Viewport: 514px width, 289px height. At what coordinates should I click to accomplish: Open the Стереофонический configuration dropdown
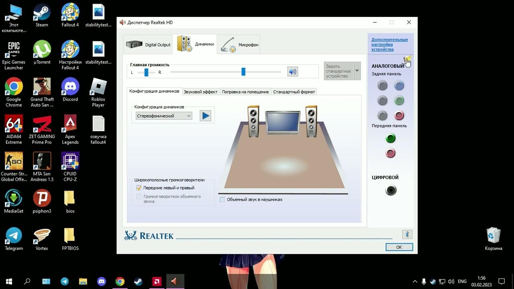(164, 116)
